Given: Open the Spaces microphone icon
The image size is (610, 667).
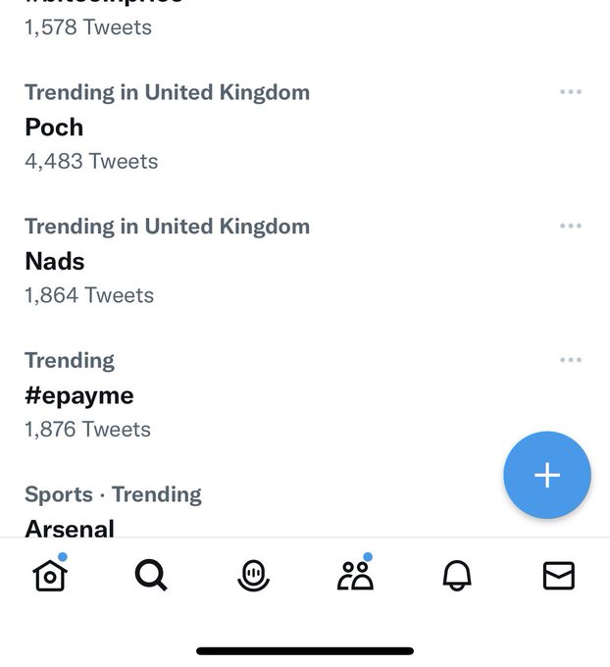Looking at the screenshot, I should [x=254, y=576].
